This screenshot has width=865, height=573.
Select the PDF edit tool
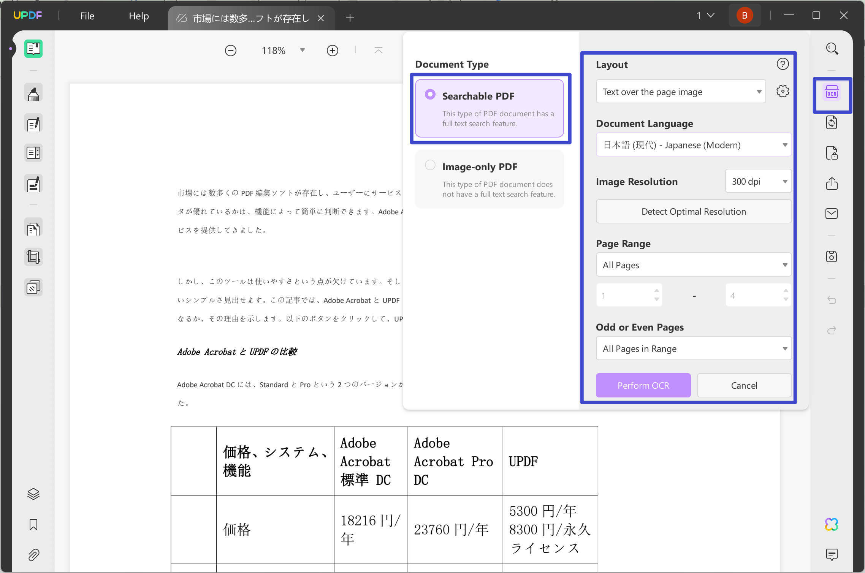(x=33, y=123)
